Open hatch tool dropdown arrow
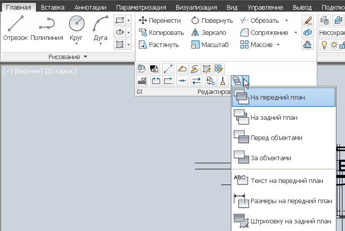This screenshot has height=231, width=345. pos(129,44)
